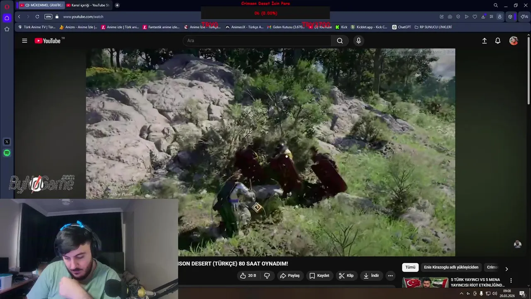Image resolution: width=531 pixels, height=299 pixels.
Task: Open Windows notification center
Action: coord(522,294)
